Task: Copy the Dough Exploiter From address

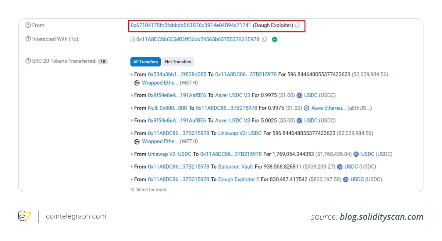Action: (x=298, y=25)
